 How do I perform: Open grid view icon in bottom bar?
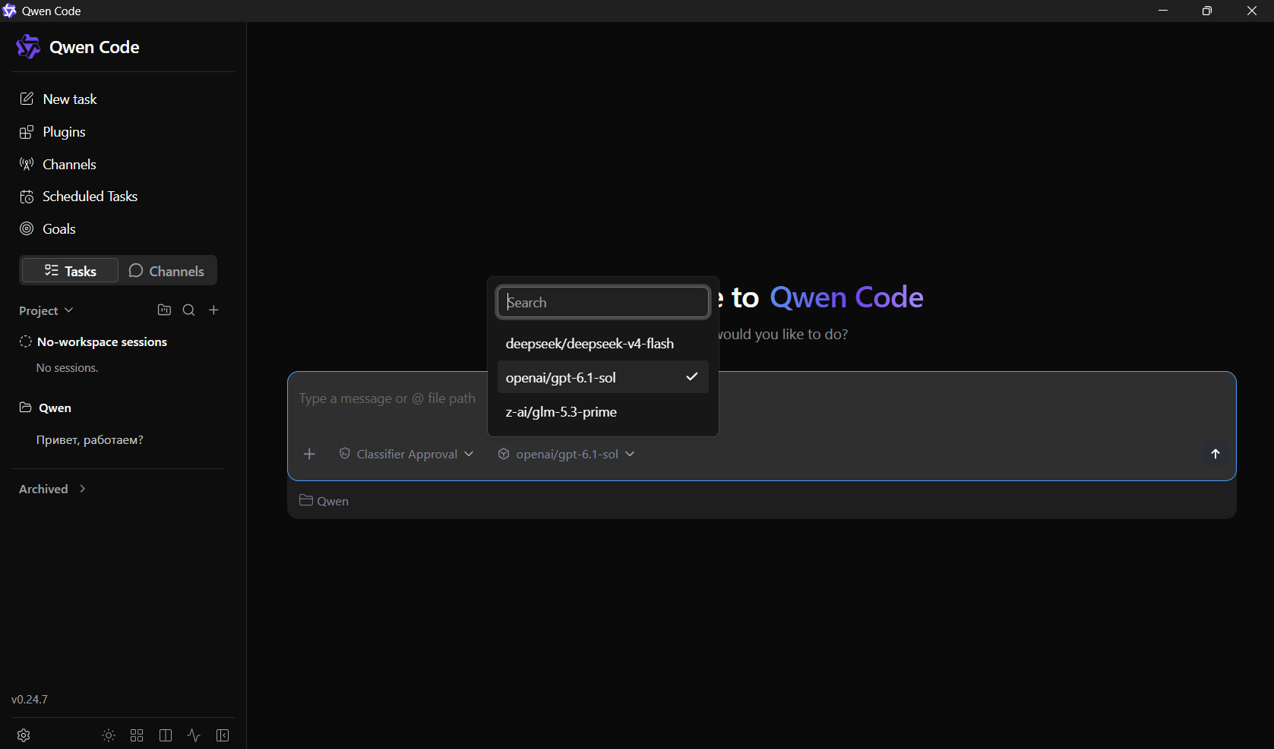point(137,735)
